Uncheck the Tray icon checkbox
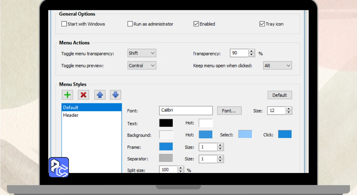This screenshot has width=357, height=195. coord(262,24)
